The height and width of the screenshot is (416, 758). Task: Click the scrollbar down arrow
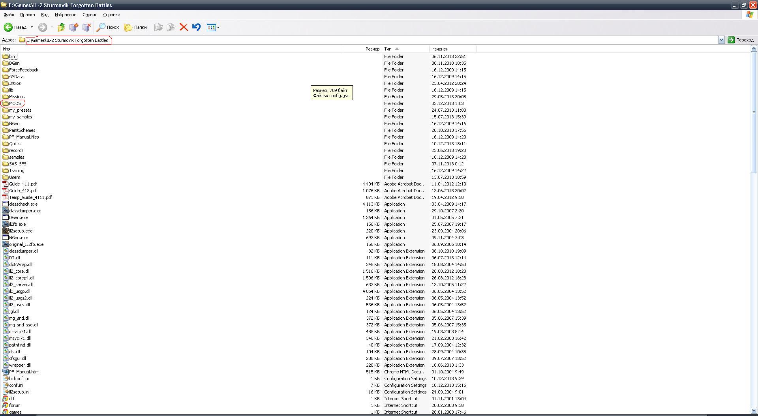pos(754,410)
